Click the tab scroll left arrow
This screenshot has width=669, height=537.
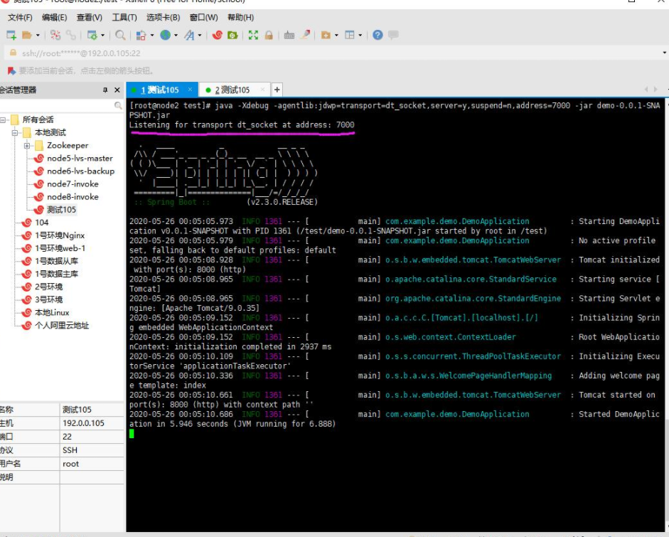click(x=646, y=89)
